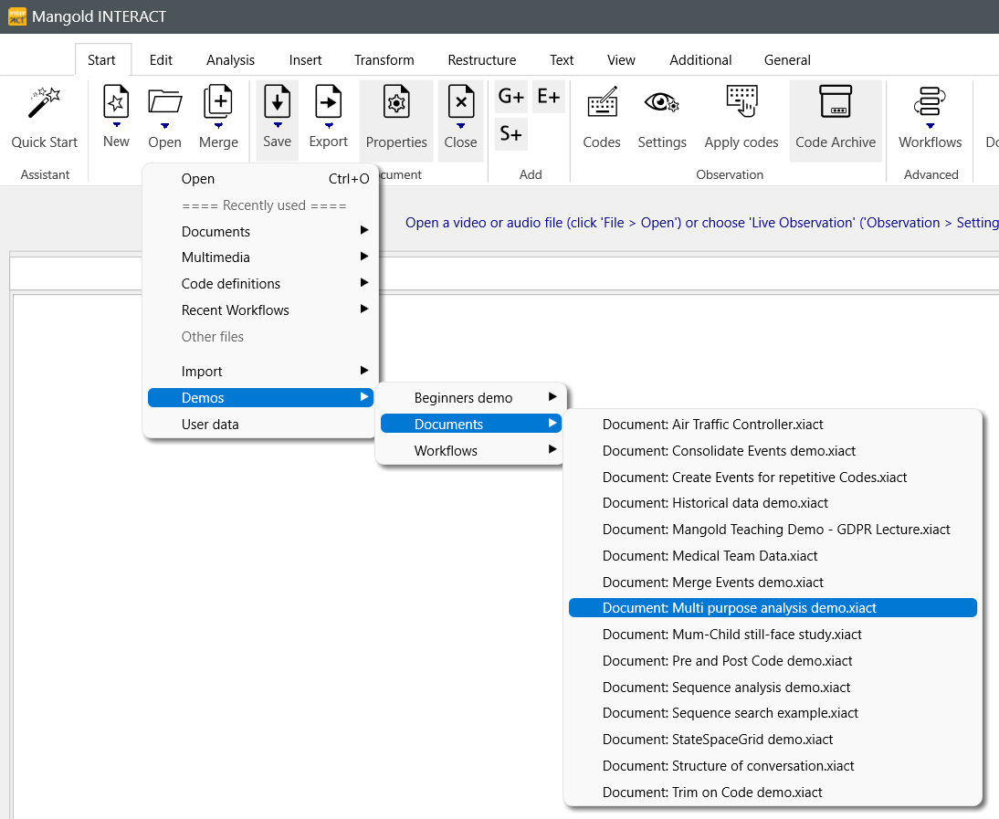The width and height of the screenshot is (999, 819).
Task: Expand the Merge dropdown arrow
Action: (218, 125)
